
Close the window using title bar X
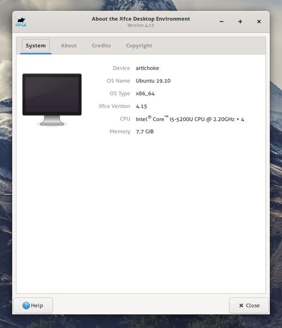[x=259, y=22]
